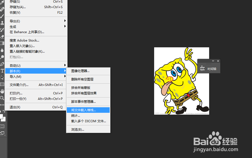Expand the 导出(E) submenu
The image size is (252, 158).
(36, 21)
